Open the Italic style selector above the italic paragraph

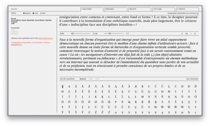click(x=62, y=34)
